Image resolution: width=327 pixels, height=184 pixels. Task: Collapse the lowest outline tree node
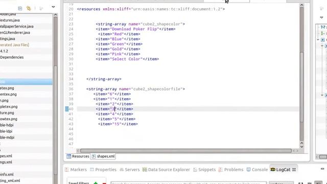[x=322, y=95]
